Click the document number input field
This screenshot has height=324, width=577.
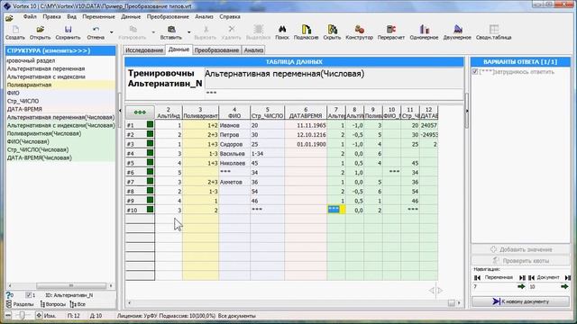544,286
